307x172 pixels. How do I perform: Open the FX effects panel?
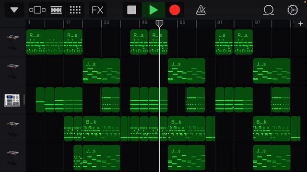[x=97, y=10]
